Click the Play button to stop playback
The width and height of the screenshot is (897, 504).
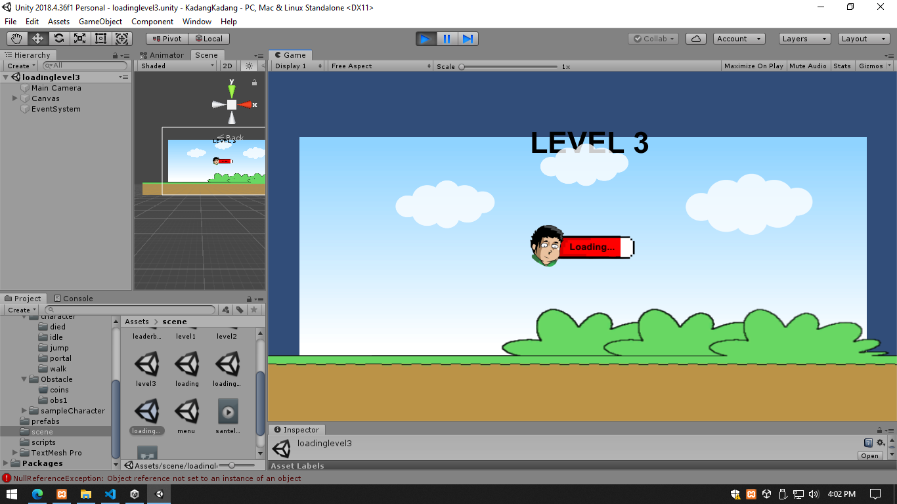[x=425, y=39]
